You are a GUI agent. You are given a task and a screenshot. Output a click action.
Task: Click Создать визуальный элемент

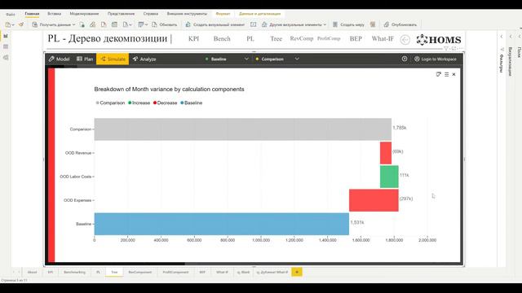(215, 24)
